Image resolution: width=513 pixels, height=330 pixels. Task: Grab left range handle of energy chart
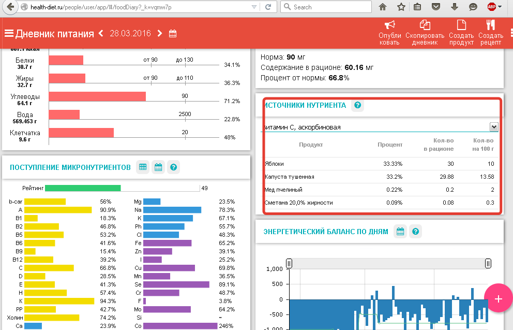(289, 264)
